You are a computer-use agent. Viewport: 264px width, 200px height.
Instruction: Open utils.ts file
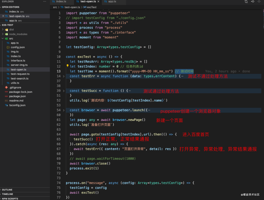(15, 83)
